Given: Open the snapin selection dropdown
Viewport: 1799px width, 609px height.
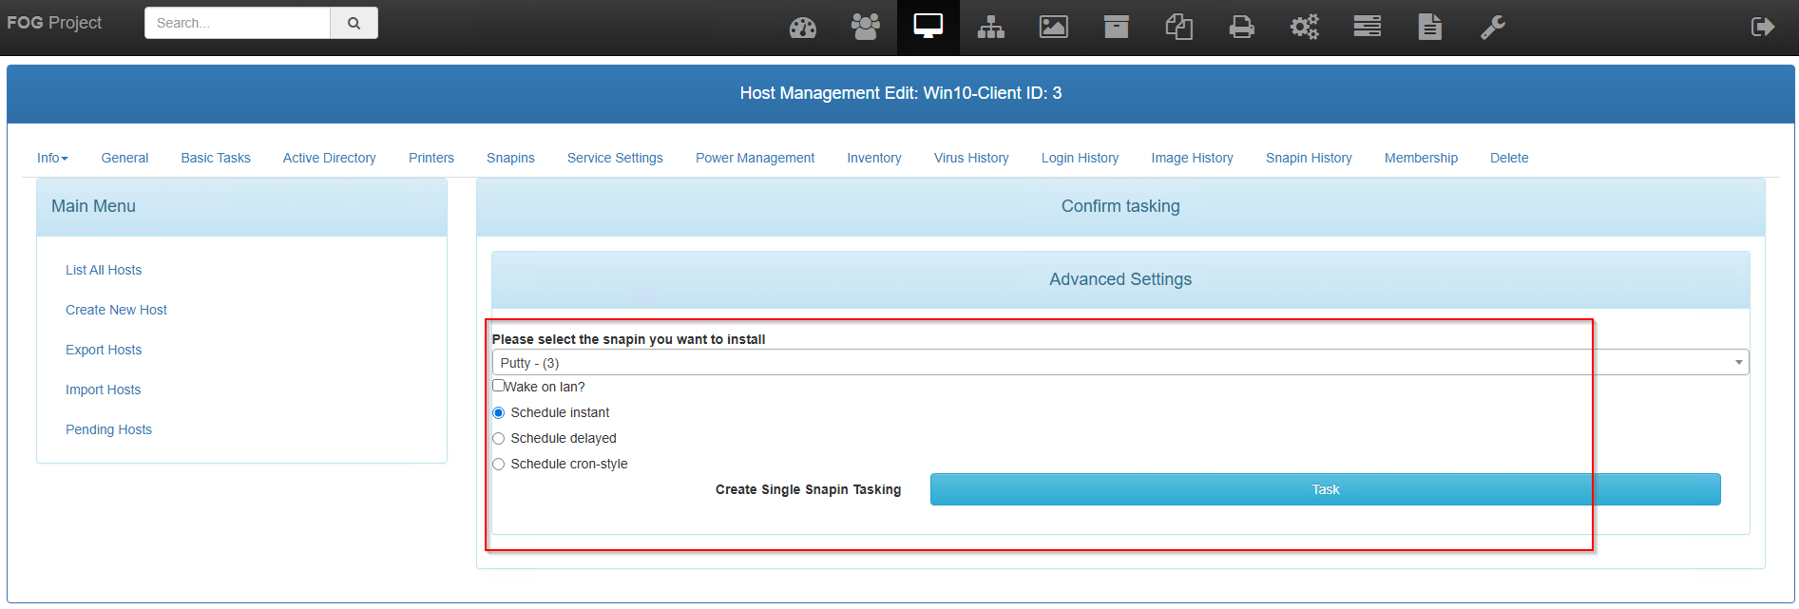Looking at the screenshot, I should [1120, 363].
